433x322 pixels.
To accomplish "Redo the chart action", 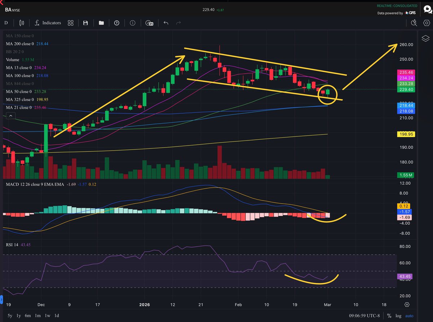I will coord(178,23).
